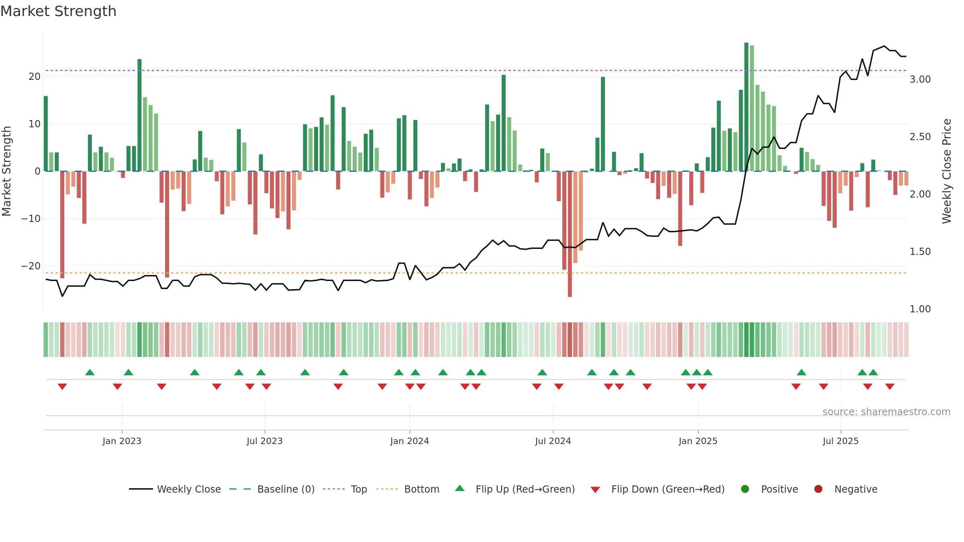This screenshot has width=964, height=542.
Task: Click the 20 Market Strength axis label
Action: tap(35, 77)
